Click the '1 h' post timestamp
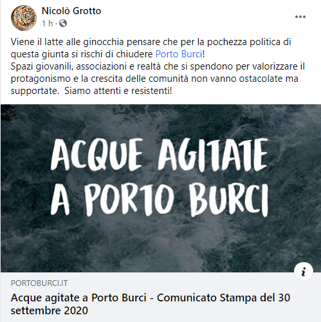The height and width of the screenshot is (322, 321). point(48,23)
